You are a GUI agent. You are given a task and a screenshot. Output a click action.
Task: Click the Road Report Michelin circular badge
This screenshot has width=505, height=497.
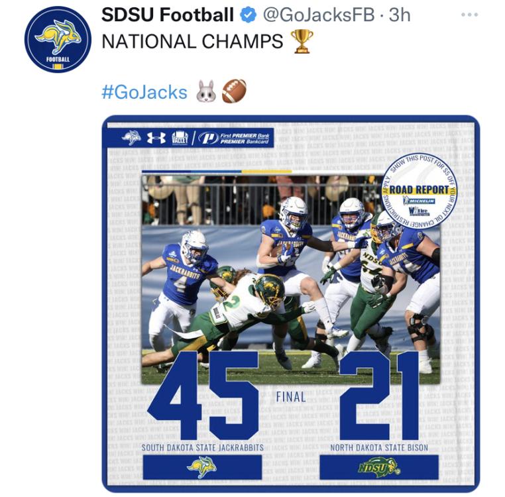(x=419, y=192)
